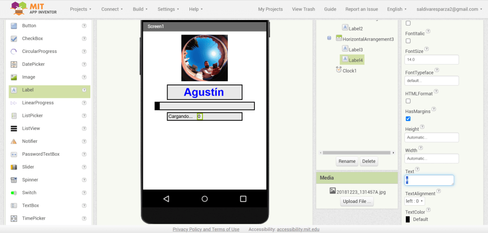Click the ListView component icon

coord(14,128)
